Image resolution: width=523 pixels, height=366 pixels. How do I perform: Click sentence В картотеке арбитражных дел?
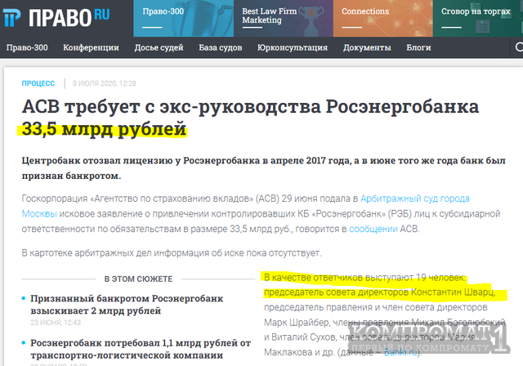pos(172,253)
